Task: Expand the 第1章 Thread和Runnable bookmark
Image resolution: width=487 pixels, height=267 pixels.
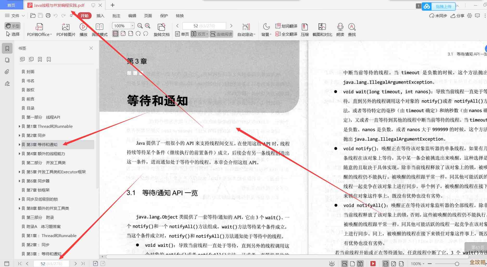Action: pyautogui.click(x=20, y=126)
